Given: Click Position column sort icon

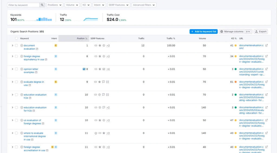Looking at the screenshot, I should pos(86,38).
